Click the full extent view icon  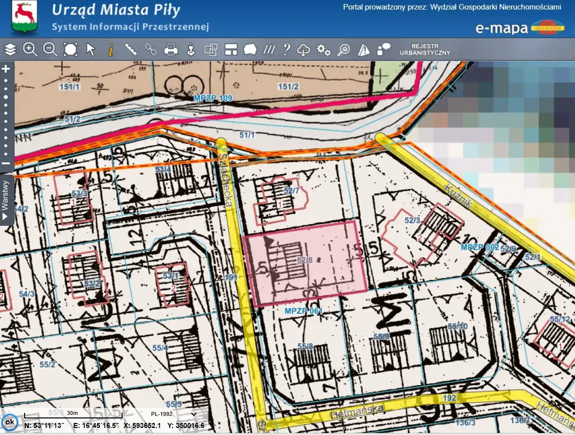(x=70, y=49)
